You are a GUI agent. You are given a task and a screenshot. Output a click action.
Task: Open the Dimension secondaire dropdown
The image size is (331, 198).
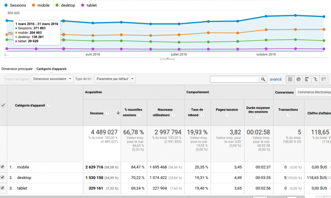click(x=52, y=79)
